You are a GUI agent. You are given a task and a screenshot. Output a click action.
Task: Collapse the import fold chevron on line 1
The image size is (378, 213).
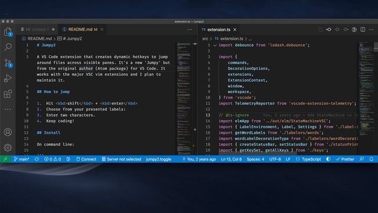point(214,45)
